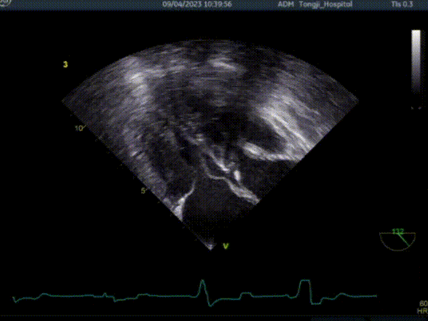Click the ADM text in header
This screenshot has height=321, width=428.
click(x=286, y=4)
